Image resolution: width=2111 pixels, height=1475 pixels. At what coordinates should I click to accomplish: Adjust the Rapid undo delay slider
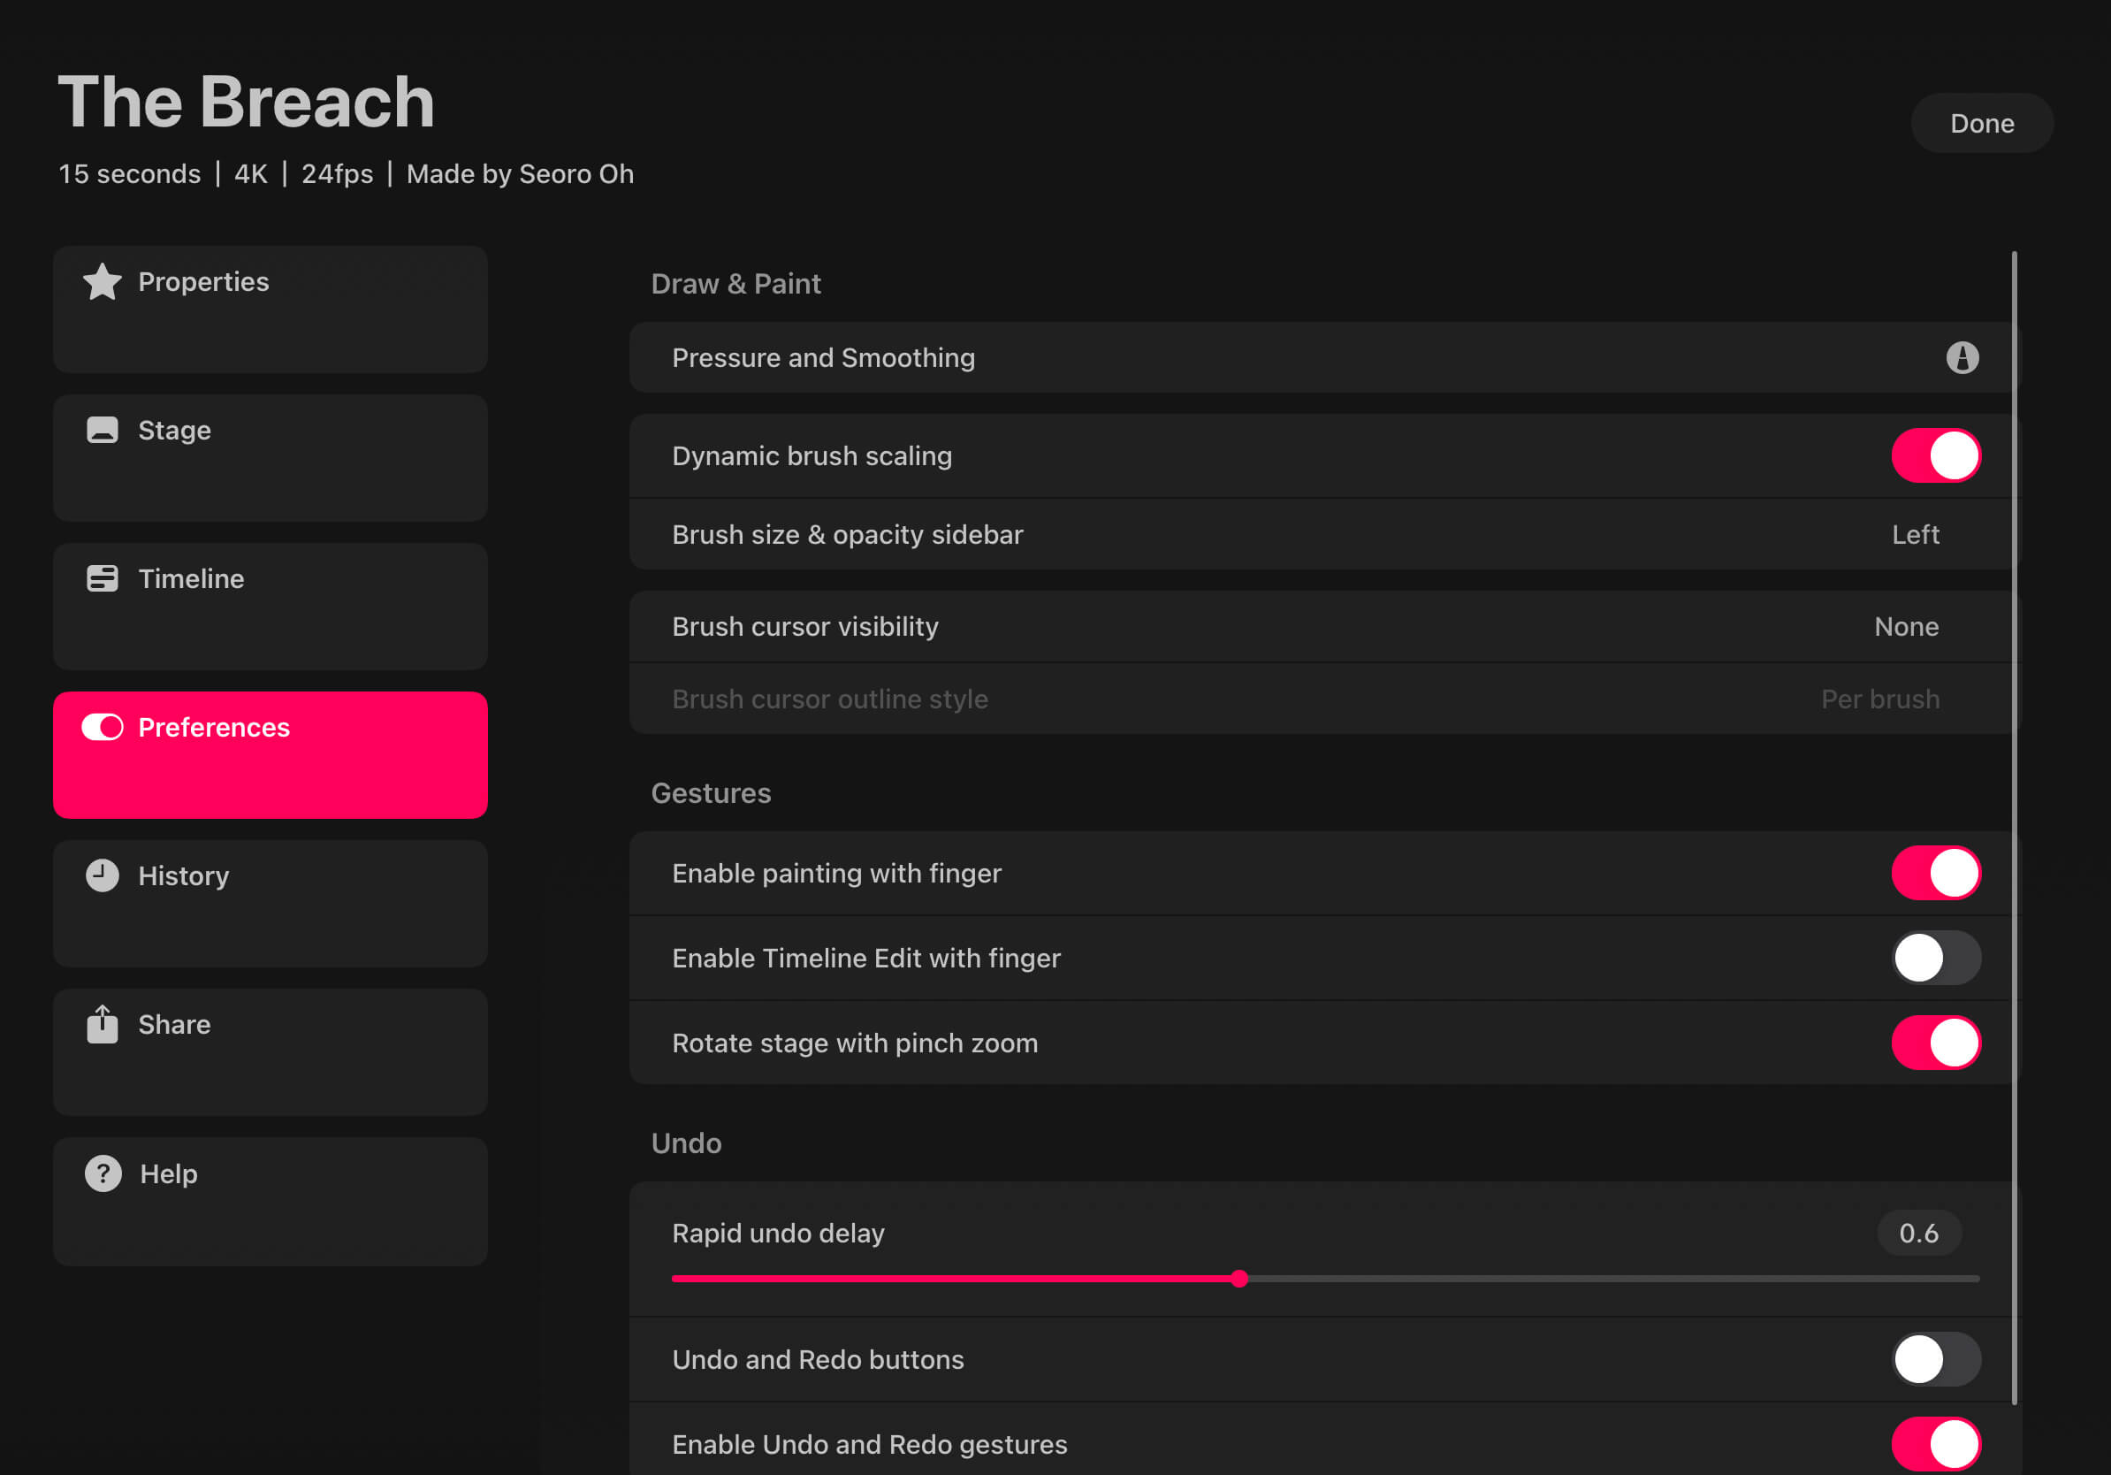(1240, 1278)
